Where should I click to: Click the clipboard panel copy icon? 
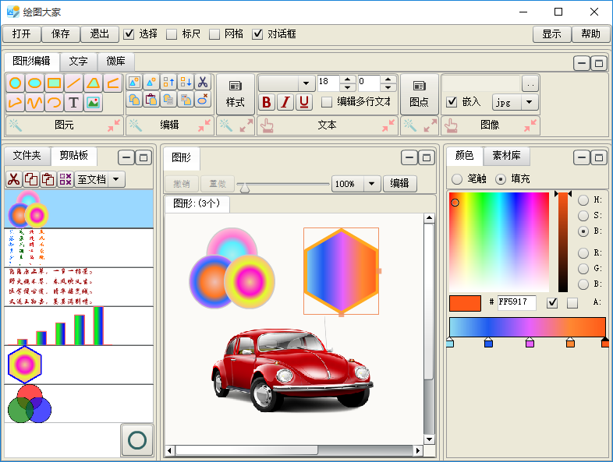click(x=31, y=179)
